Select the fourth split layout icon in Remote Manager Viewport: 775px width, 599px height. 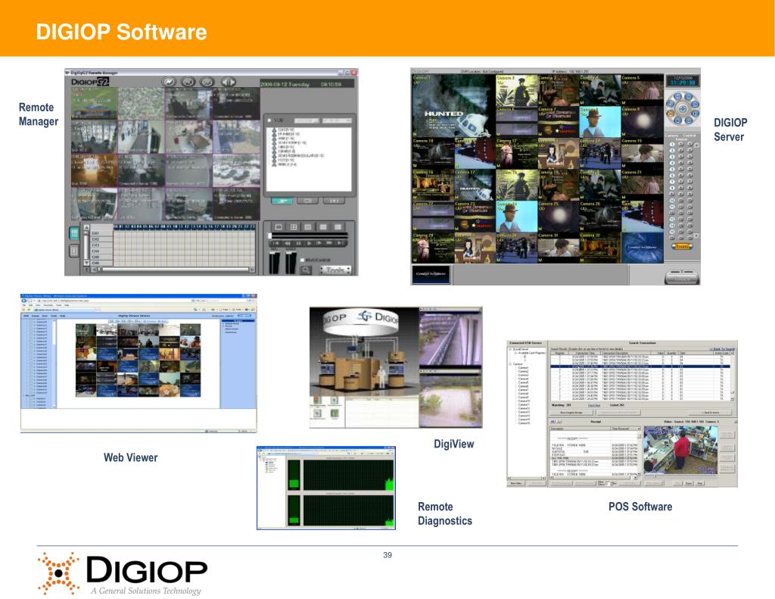(x=322, y=227)
